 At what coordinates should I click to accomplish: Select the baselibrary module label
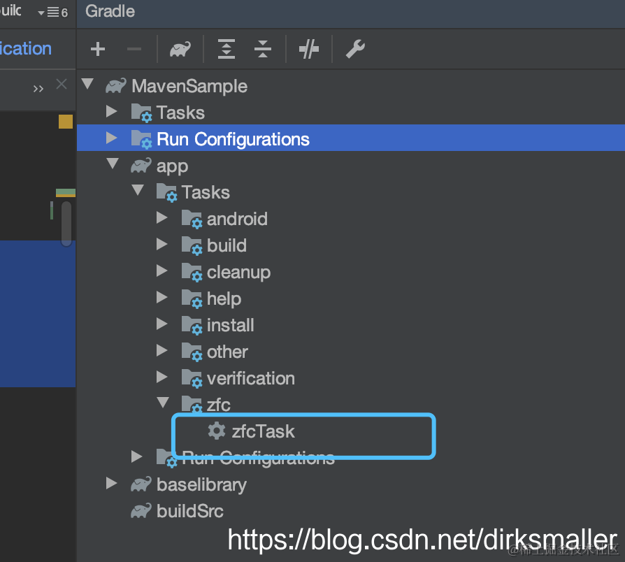pos(201,485)
